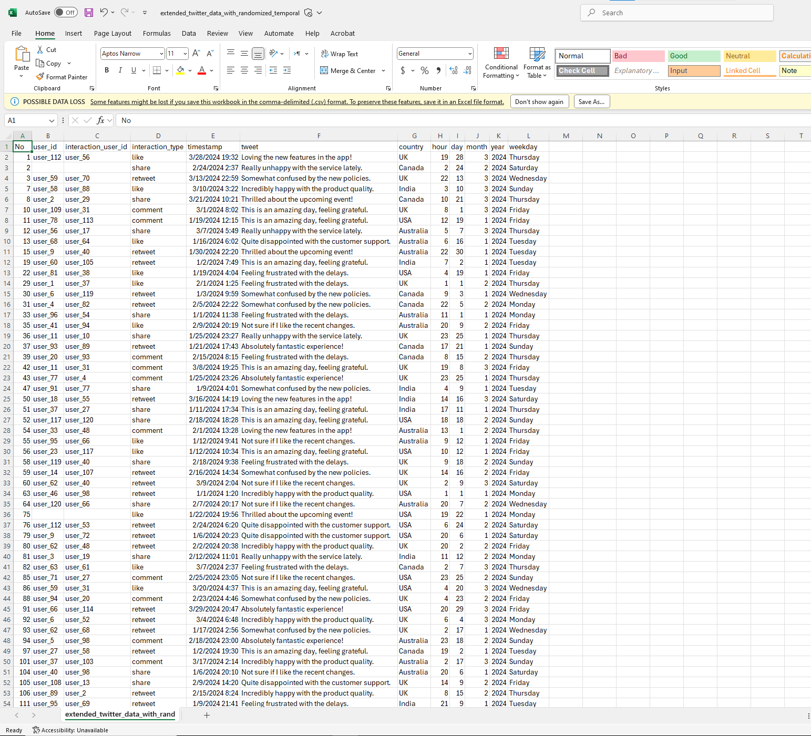Viewport: 811px width, 736px height.
Task: Apply percent style formatting
Action: coord(425,70)
